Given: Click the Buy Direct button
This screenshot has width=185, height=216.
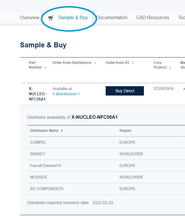Looking at the screenshot, I should pos(125,91).
